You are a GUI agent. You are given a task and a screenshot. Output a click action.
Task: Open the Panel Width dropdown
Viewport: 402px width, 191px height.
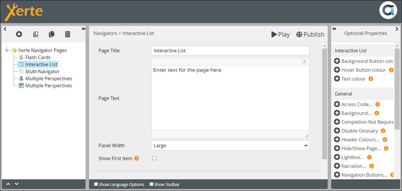point(230,145)
